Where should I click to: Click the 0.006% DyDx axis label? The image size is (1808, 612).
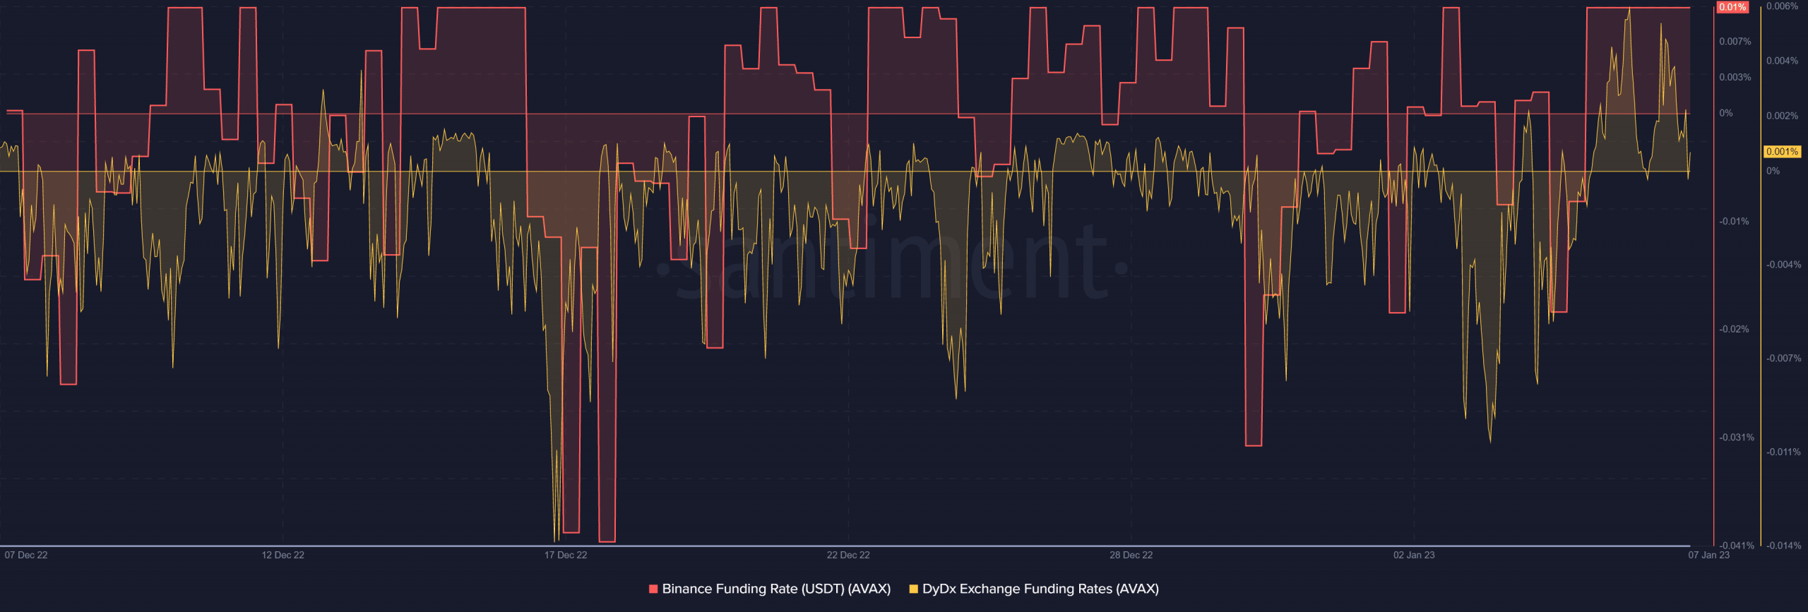[x=1783, y=6]
